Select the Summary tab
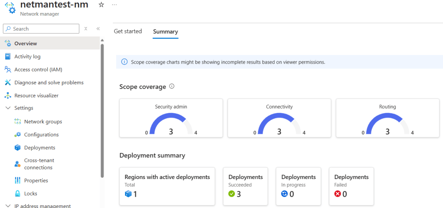Image resolution: width=443 pixels, height=208 pixels. 166,32
